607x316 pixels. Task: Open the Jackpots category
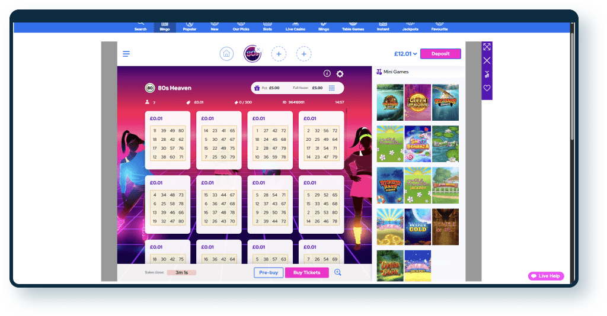pos(410,27)
